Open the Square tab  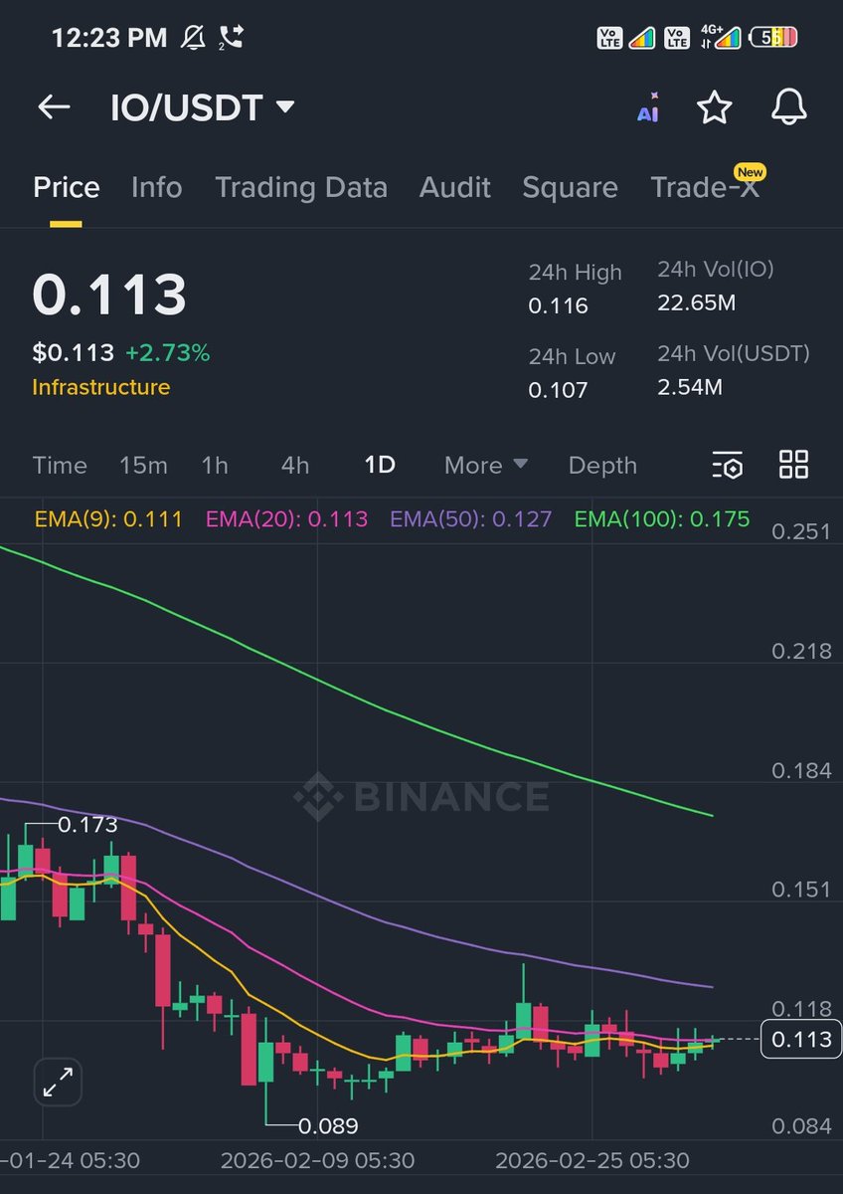click(570, 187)
